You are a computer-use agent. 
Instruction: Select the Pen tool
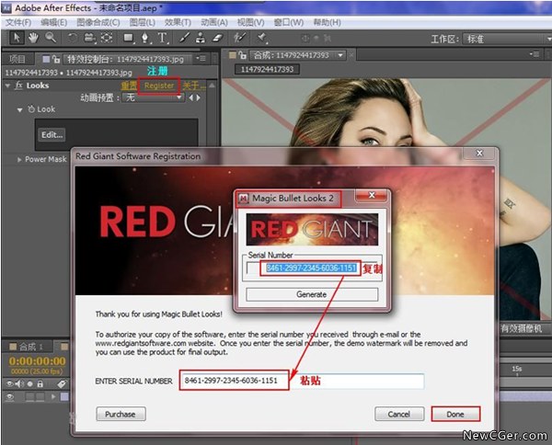[x=145, y=38]
